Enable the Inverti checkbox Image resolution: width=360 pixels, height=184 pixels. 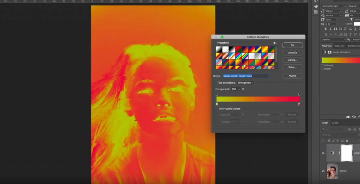[323, 69]
